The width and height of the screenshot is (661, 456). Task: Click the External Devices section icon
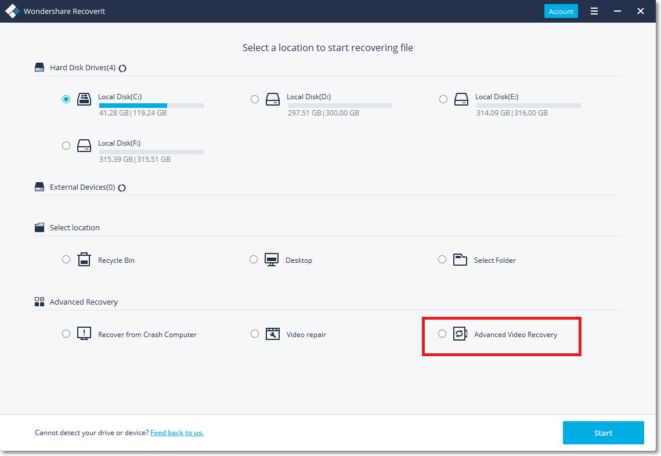click(39, 187)
